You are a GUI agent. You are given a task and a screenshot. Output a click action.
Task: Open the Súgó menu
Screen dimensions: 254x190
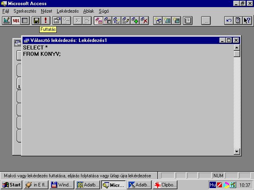[104, 11]
